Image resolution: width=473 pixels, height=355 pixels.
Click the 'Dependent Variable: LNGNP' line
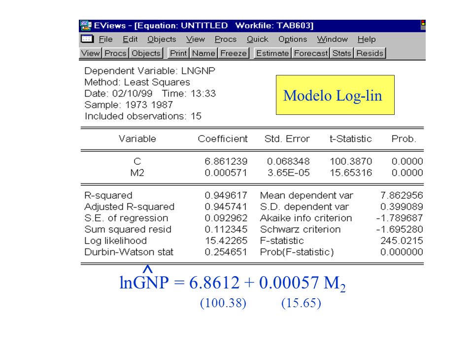click(x=150, y=71)
